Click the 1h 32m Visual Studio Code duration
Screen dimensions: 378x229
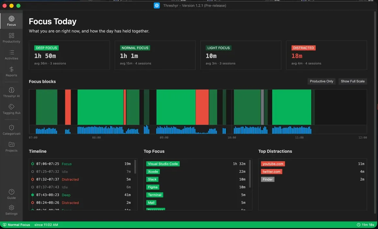(x=239, y=164)
